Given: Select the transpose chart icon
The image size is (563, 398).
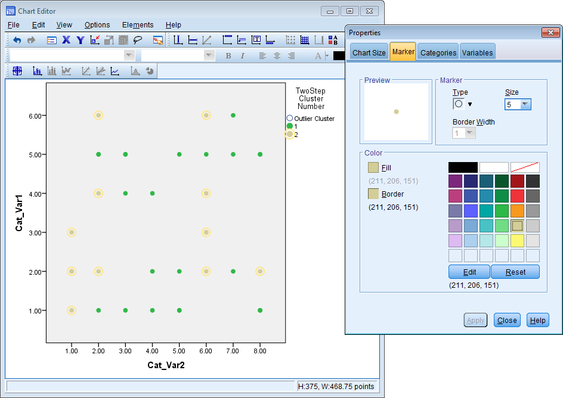Looking at the screenshot, I should point(108,40).
